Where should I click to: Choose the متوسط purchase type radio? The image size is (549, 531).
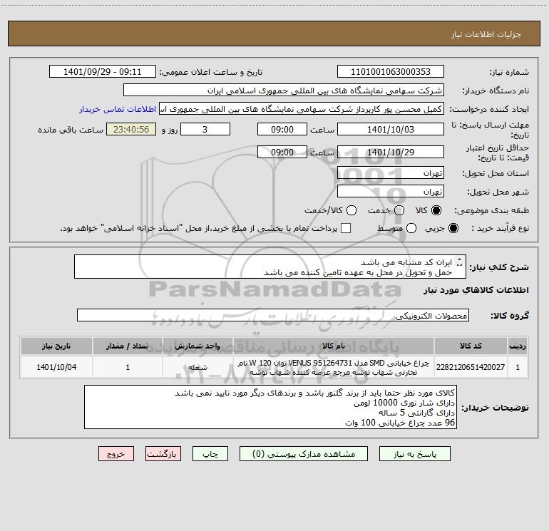tap(411, 228)
